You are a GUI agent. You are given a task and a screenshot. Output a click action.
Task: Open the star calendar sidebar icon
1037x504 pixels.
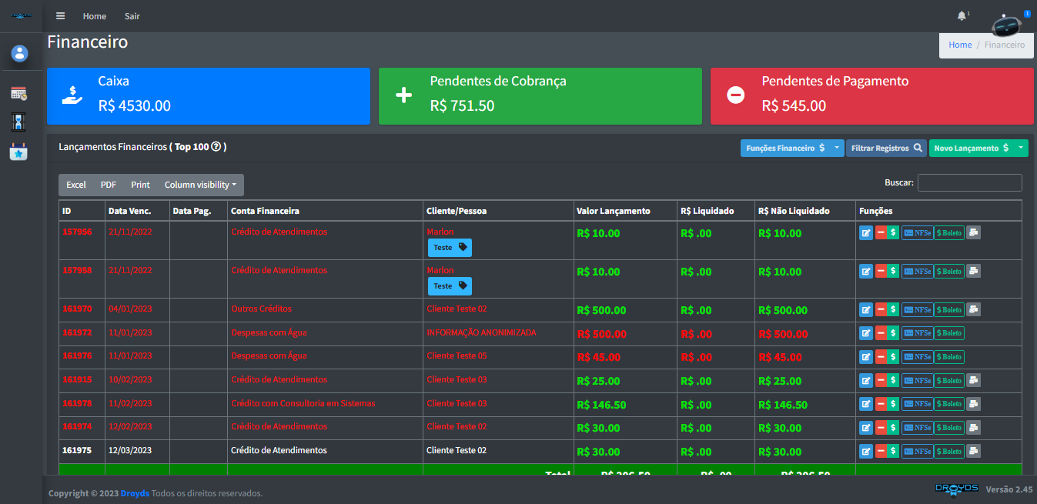[19, 152]
